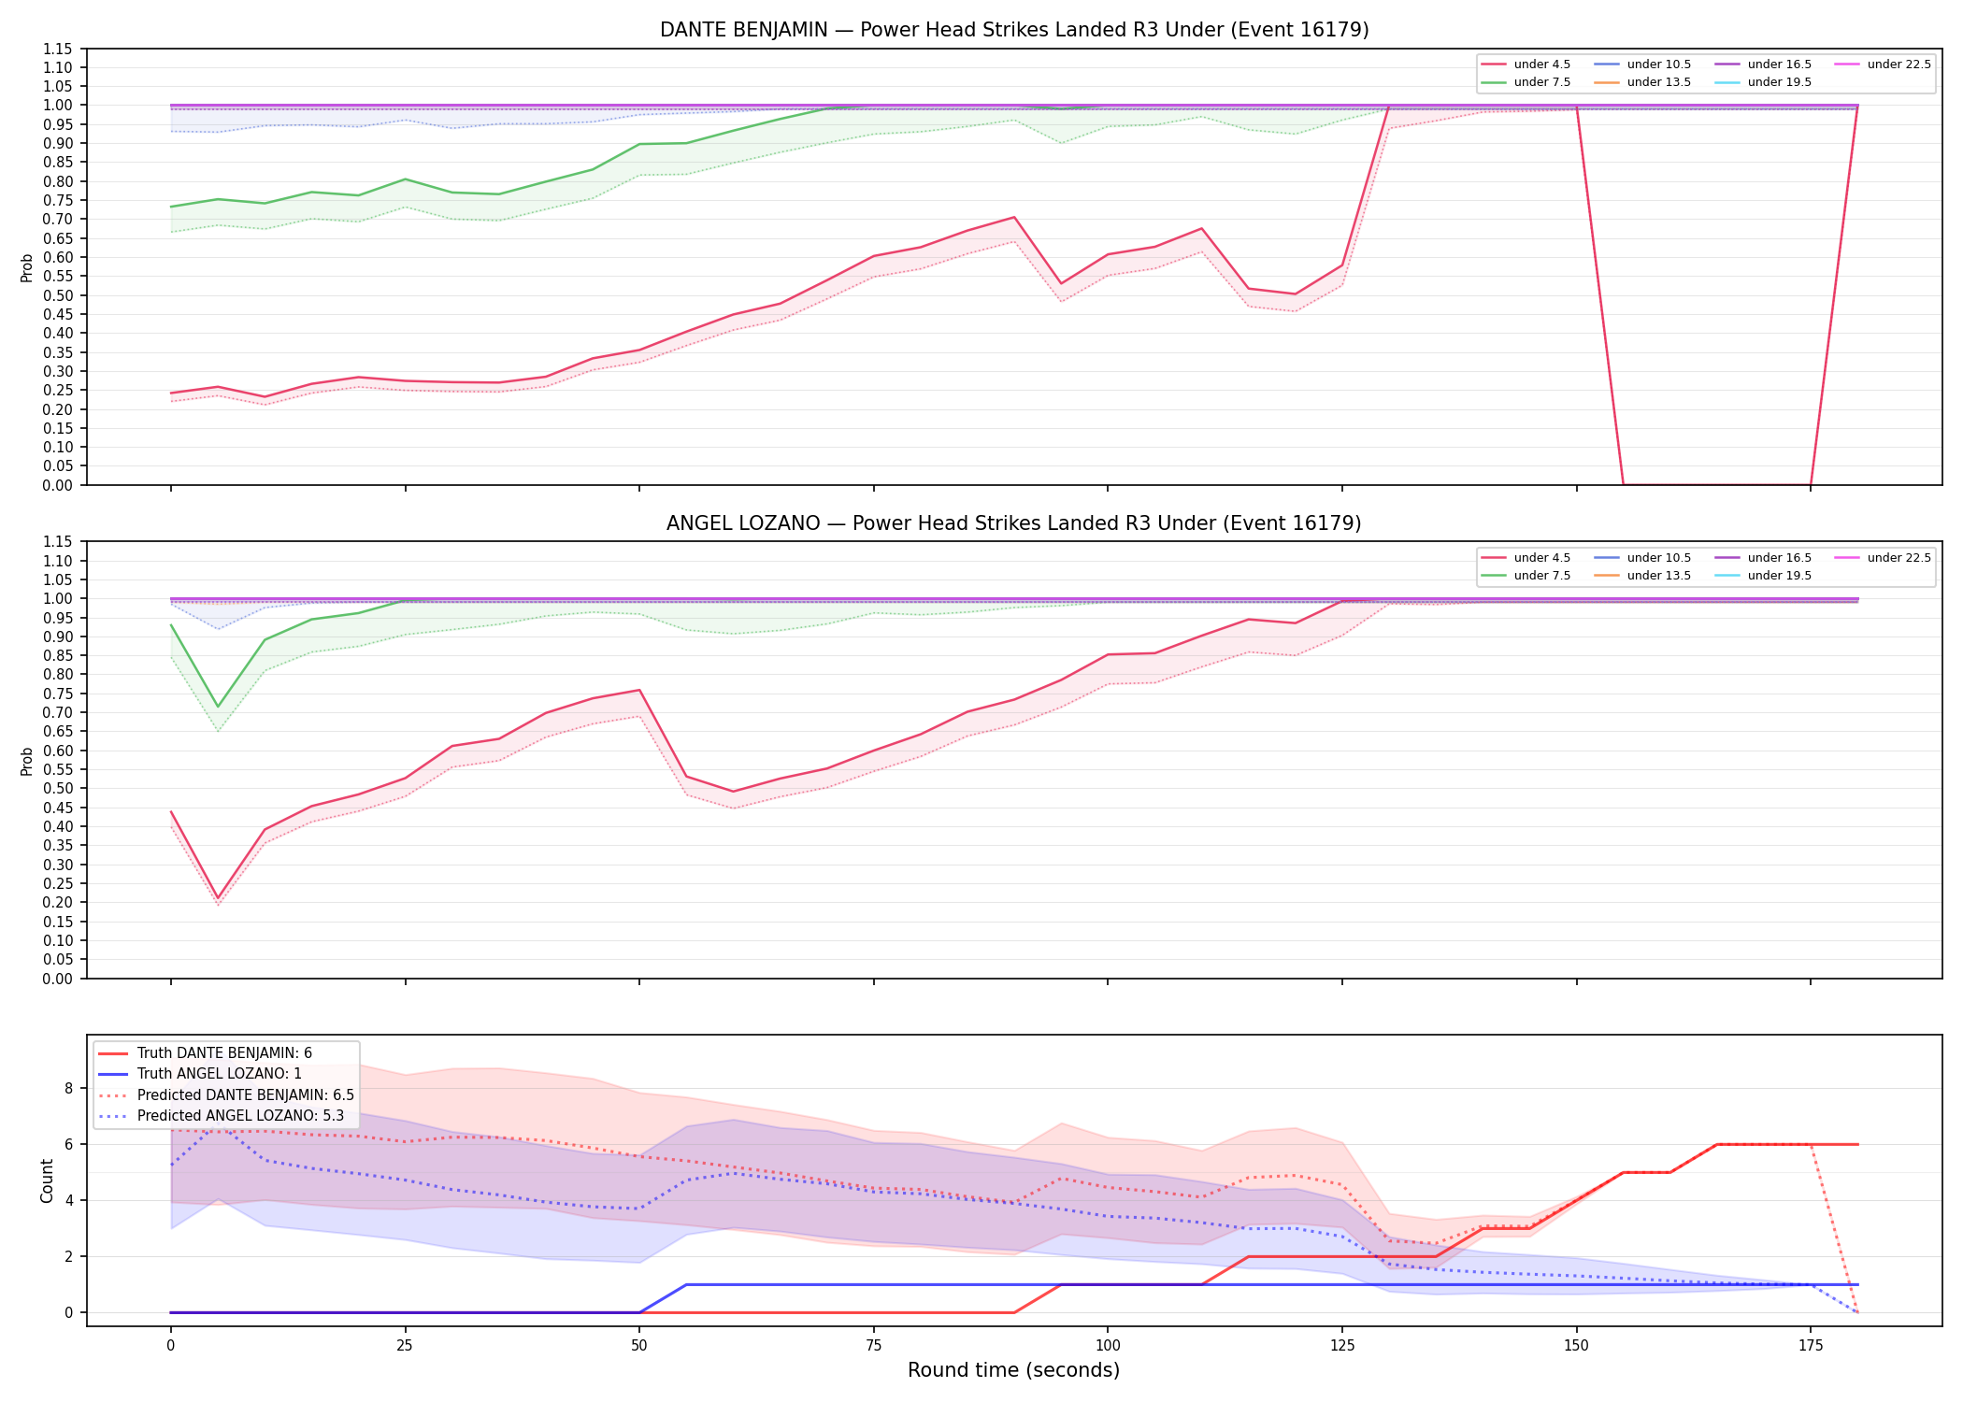This screenshot has height=1402, width=1963.
Task: Click '0.00' tick on Angel Lozano chart
Action: click(x=58, y=979)
